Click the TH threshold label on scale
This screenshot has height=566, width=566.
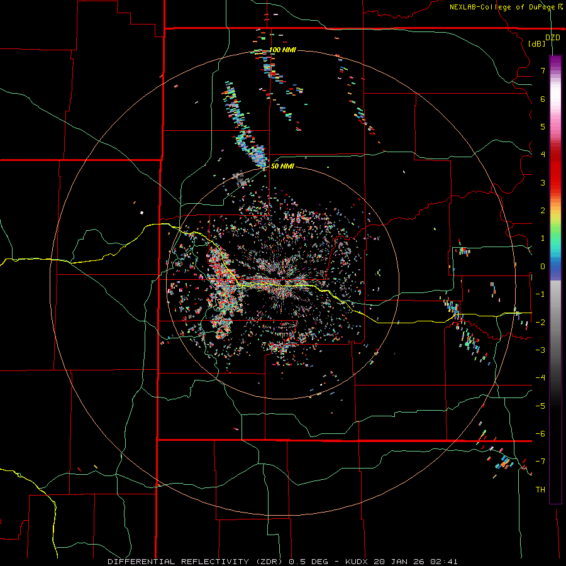click(x=540, y=489)
